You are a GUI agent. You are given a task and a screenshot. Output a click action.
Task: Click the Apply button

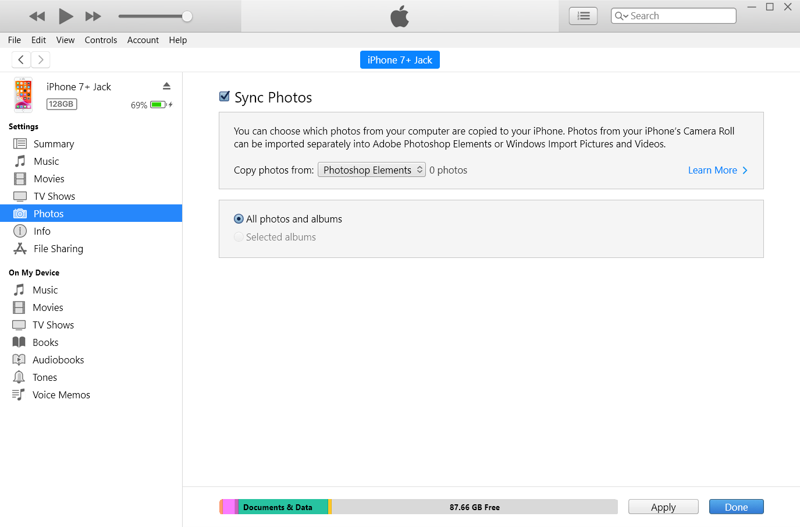[663, 507]
